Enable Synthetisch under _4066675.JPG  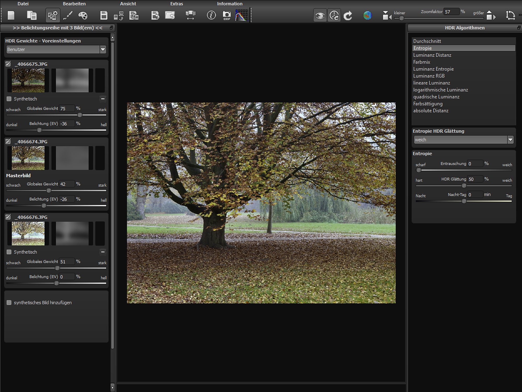[x=9, y=99]
